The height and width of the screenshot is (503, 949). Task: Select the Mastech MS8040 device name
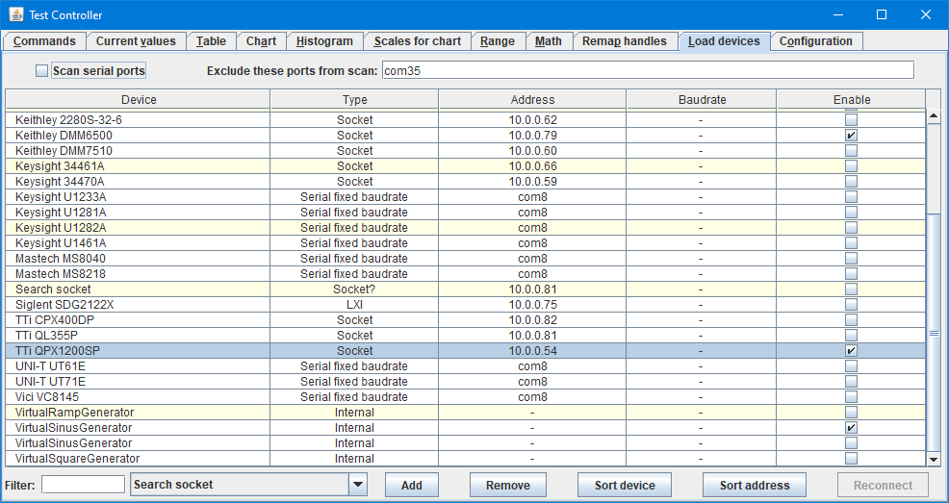tap(61, 259)
